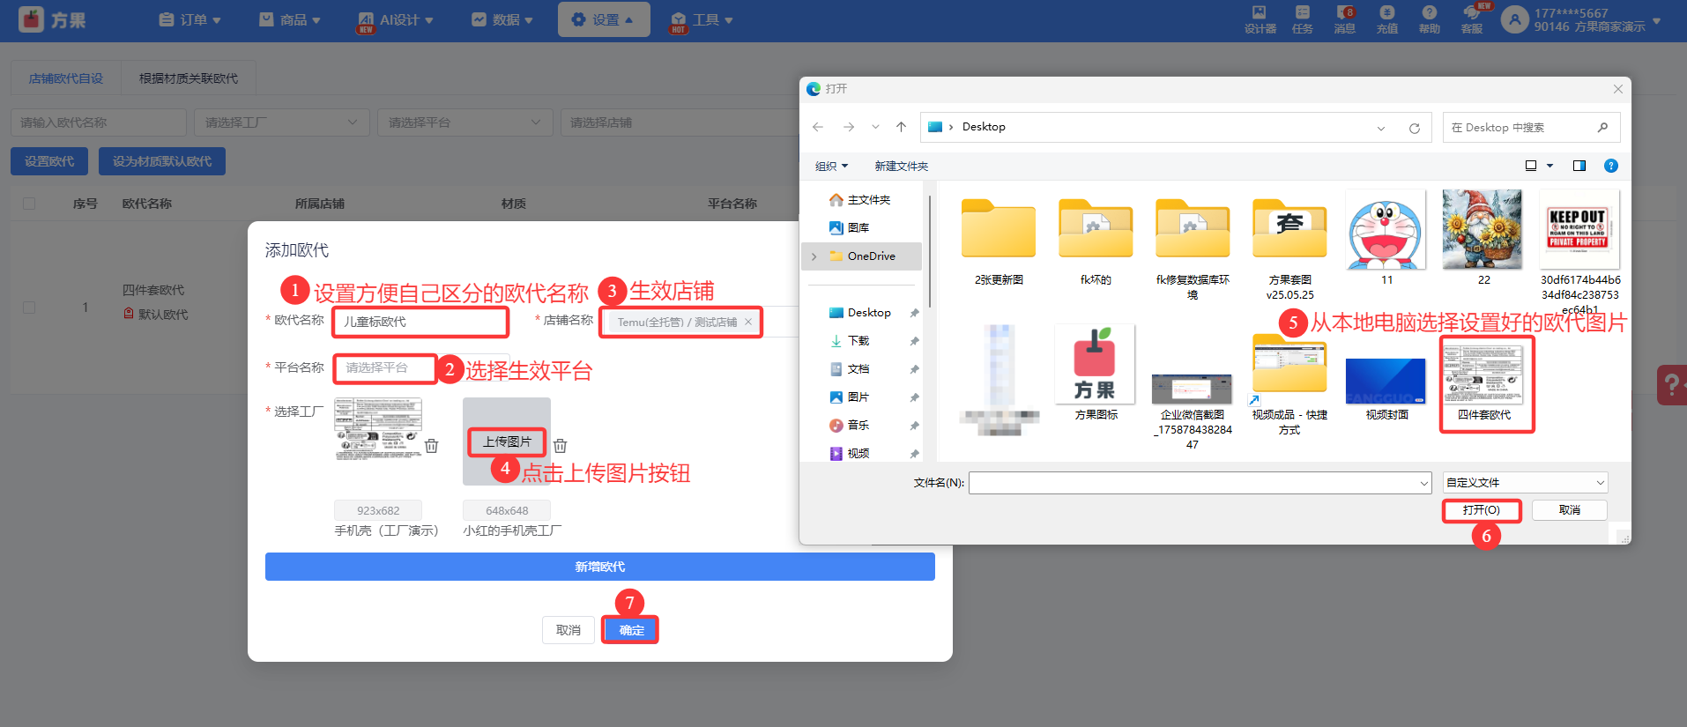Go forward in the file dialog
This screenshot has height=727, width=1687.
click(x=848, y=127)
